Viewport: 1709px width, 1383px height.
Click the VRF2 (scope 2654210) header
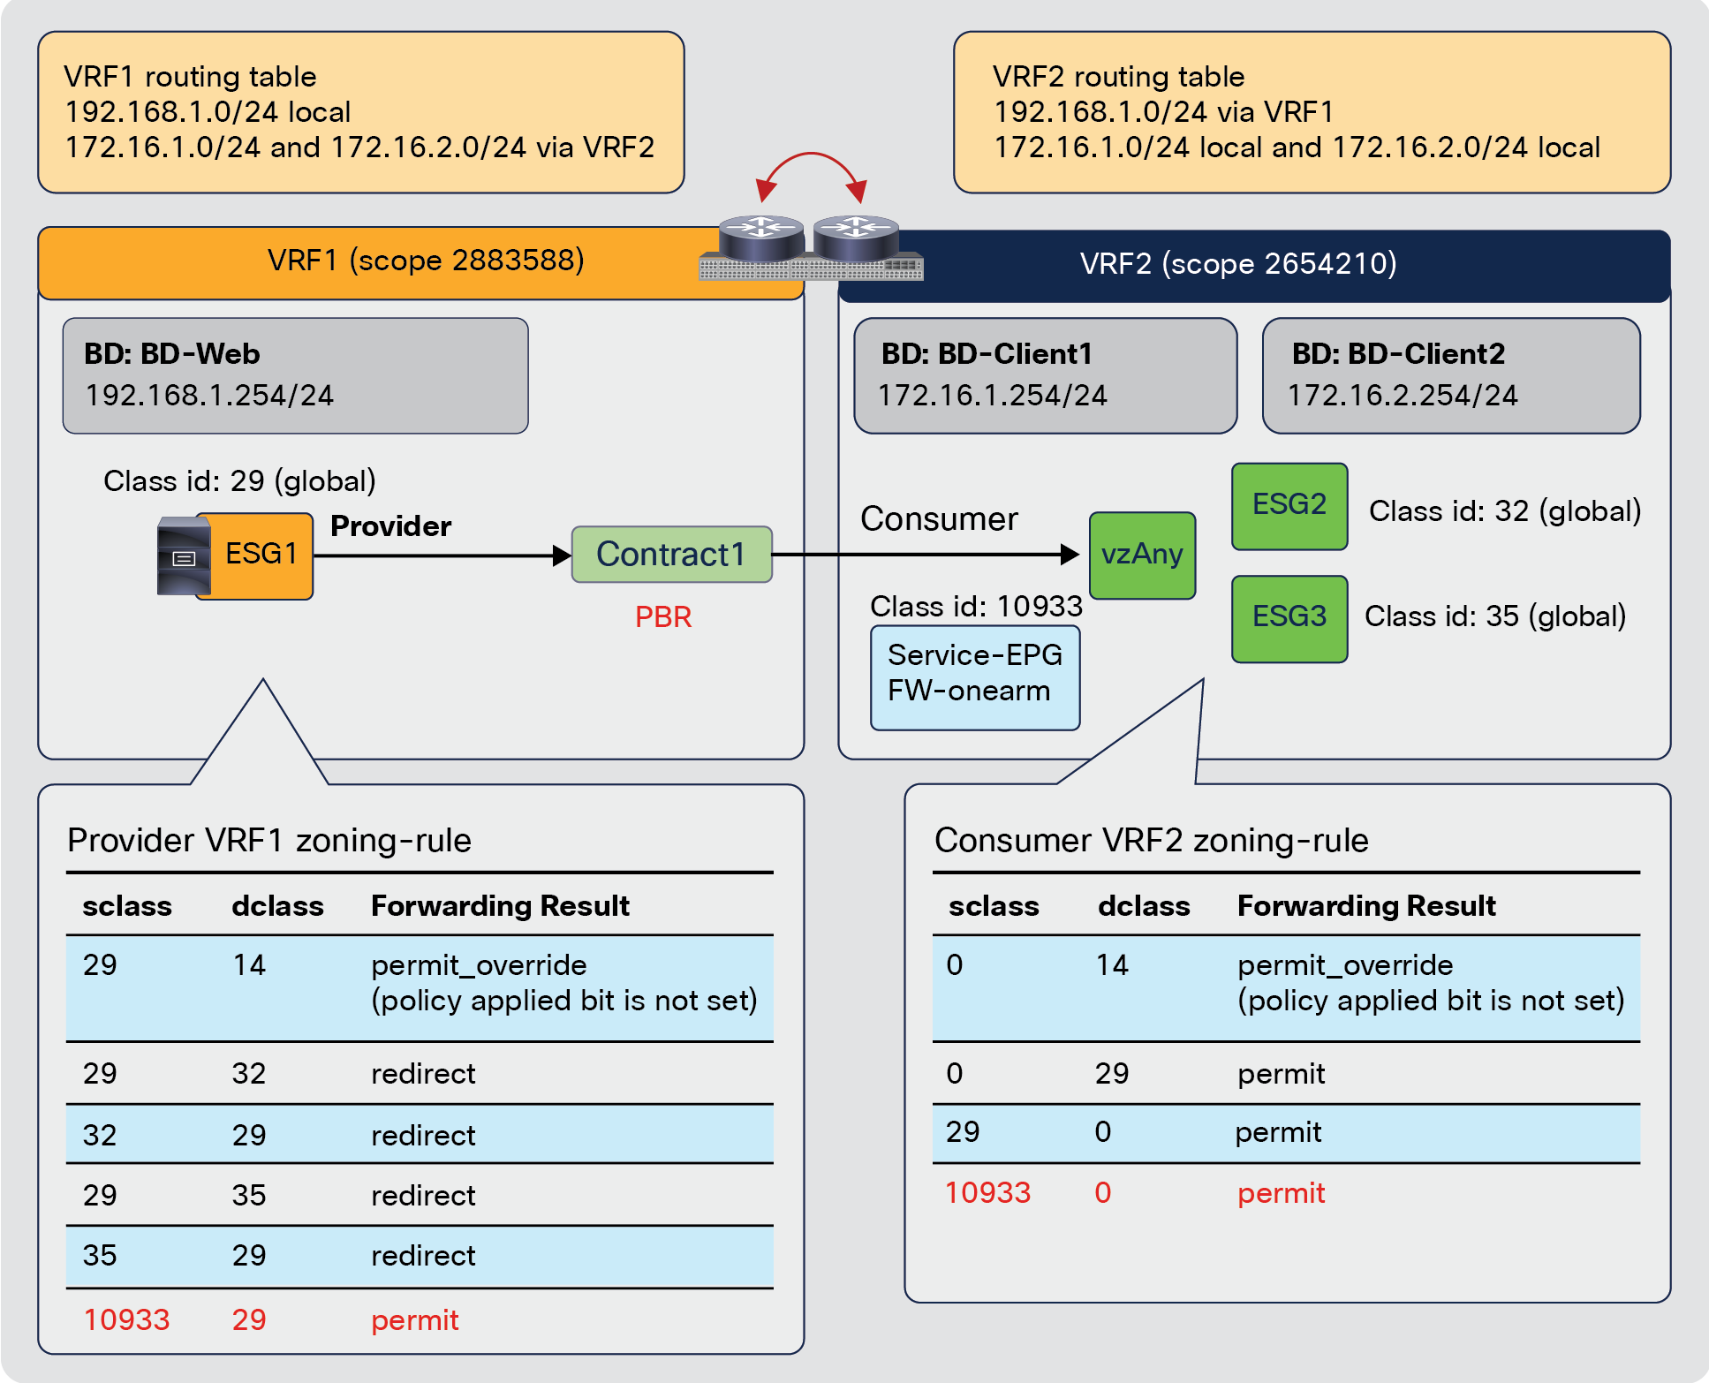point(1254,265)
